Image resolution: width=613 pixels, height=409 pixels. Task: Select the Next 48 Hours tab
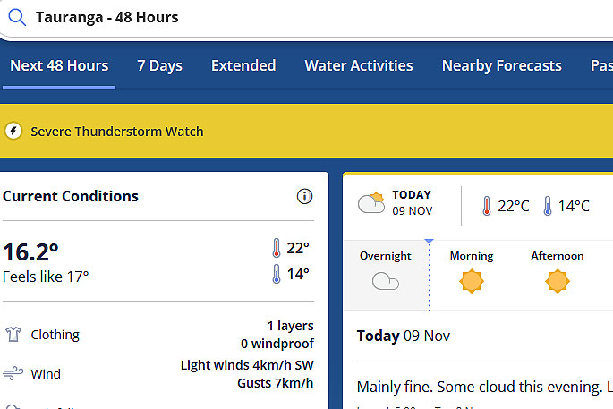click(x=59, y=65)
